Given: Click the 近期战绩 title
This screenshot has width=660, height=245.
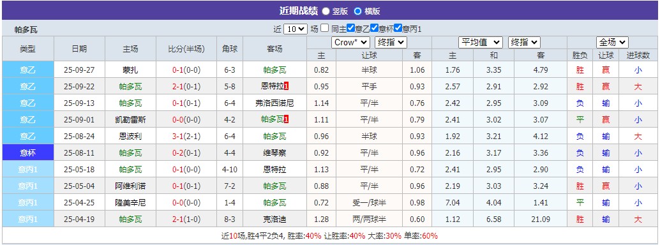Looking at the screenshot, I should pos(299,11).
